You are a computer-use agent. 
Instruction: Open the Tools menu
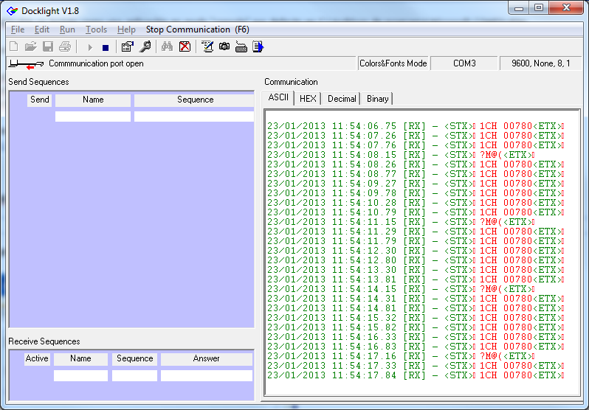tap(96, 29)
